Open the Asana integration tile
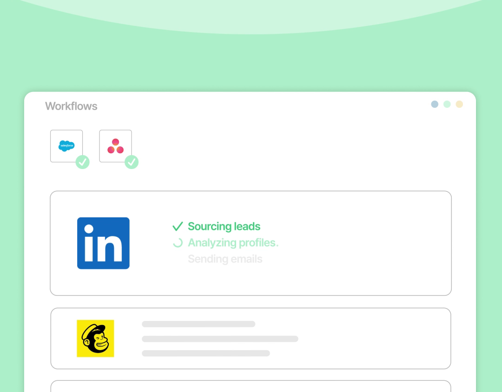The image size is (502, 392). click(115, 146)
